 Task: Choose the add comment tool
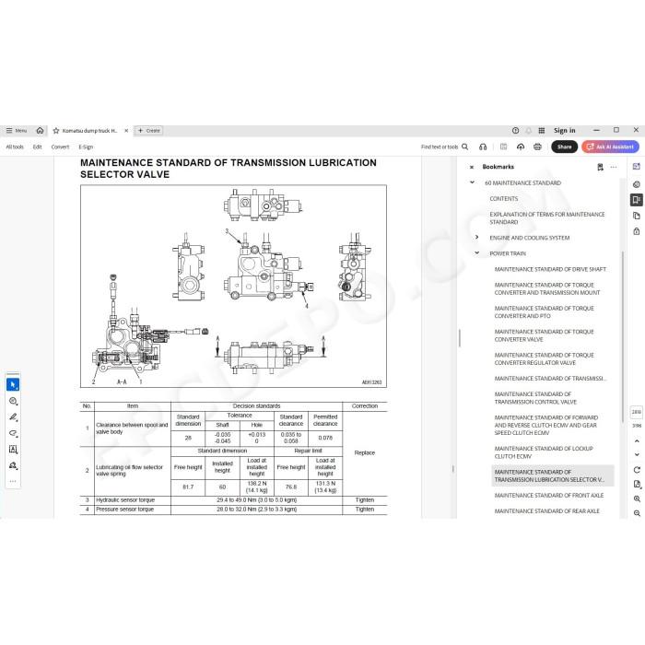point(13,401)
